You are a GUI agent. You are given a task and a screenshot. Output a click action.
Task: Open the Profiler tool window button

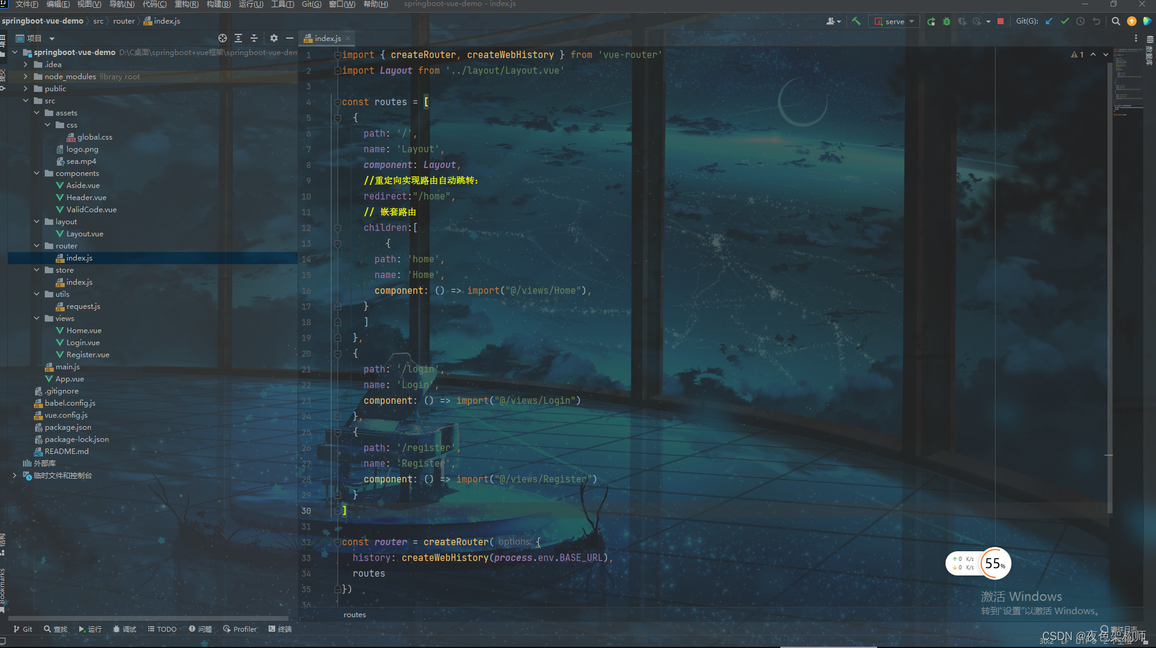pos(240,629)
